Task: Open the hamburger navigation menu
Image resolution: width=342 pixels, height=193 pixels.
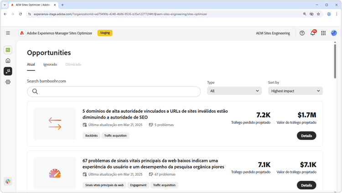Action: point(8,33)
